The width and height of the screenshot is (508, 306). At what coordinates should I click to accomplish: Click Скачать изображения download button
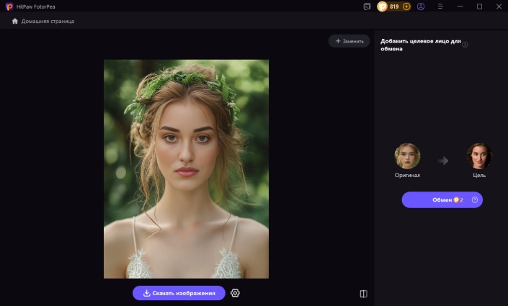point(179,293)
